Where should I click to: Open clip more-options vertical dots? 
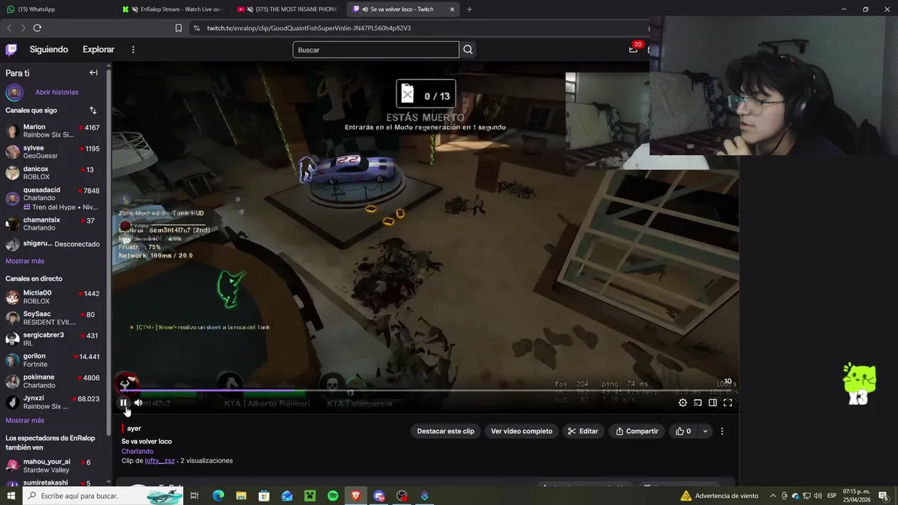click(x=722, y=431)
